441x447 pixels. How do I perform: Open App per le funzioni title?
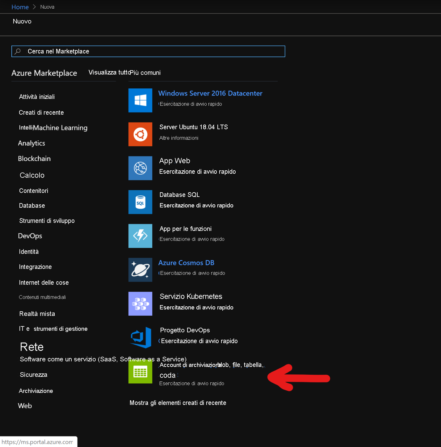coord(186,229)
